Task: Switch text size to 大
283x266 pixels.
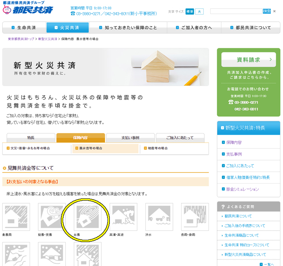Action: click(x=199, y=11)
